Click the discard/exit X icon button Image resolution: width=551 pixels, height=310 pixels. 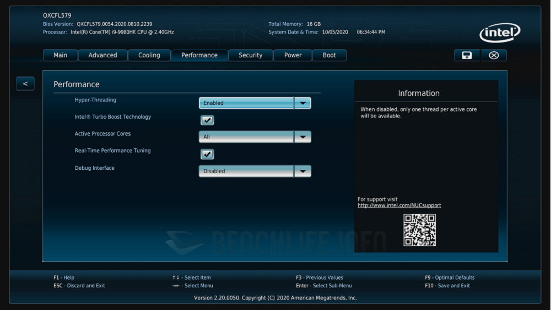[x=494, y=55]
